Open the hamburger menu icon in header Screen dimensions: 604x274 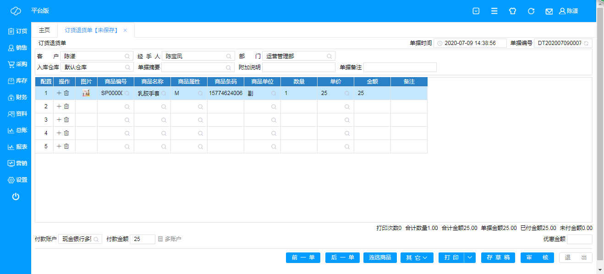click(x=494, y=11)
